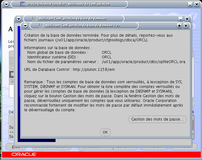
Task: Click 'Informations sur la base de données' heading
Action: point(58,48)
